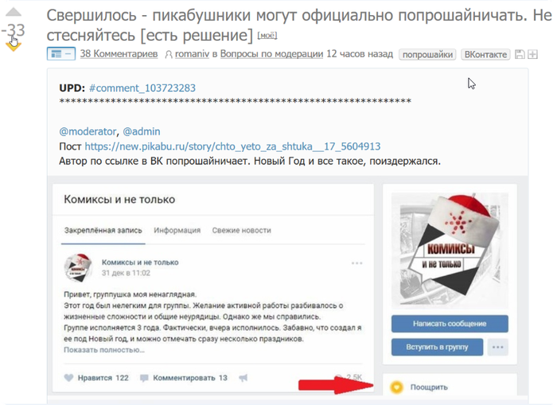Click the yellow Поощрить heart icon
The width and height of the screenshot is (557, 405).
coord(397,387)
